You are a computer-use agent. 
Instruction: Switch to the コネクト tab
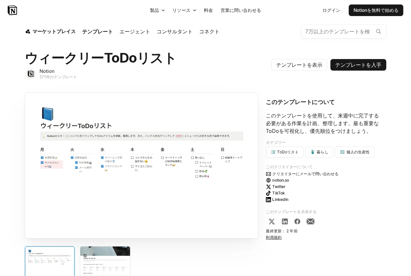pyautogui.click(x=209, y=31)
